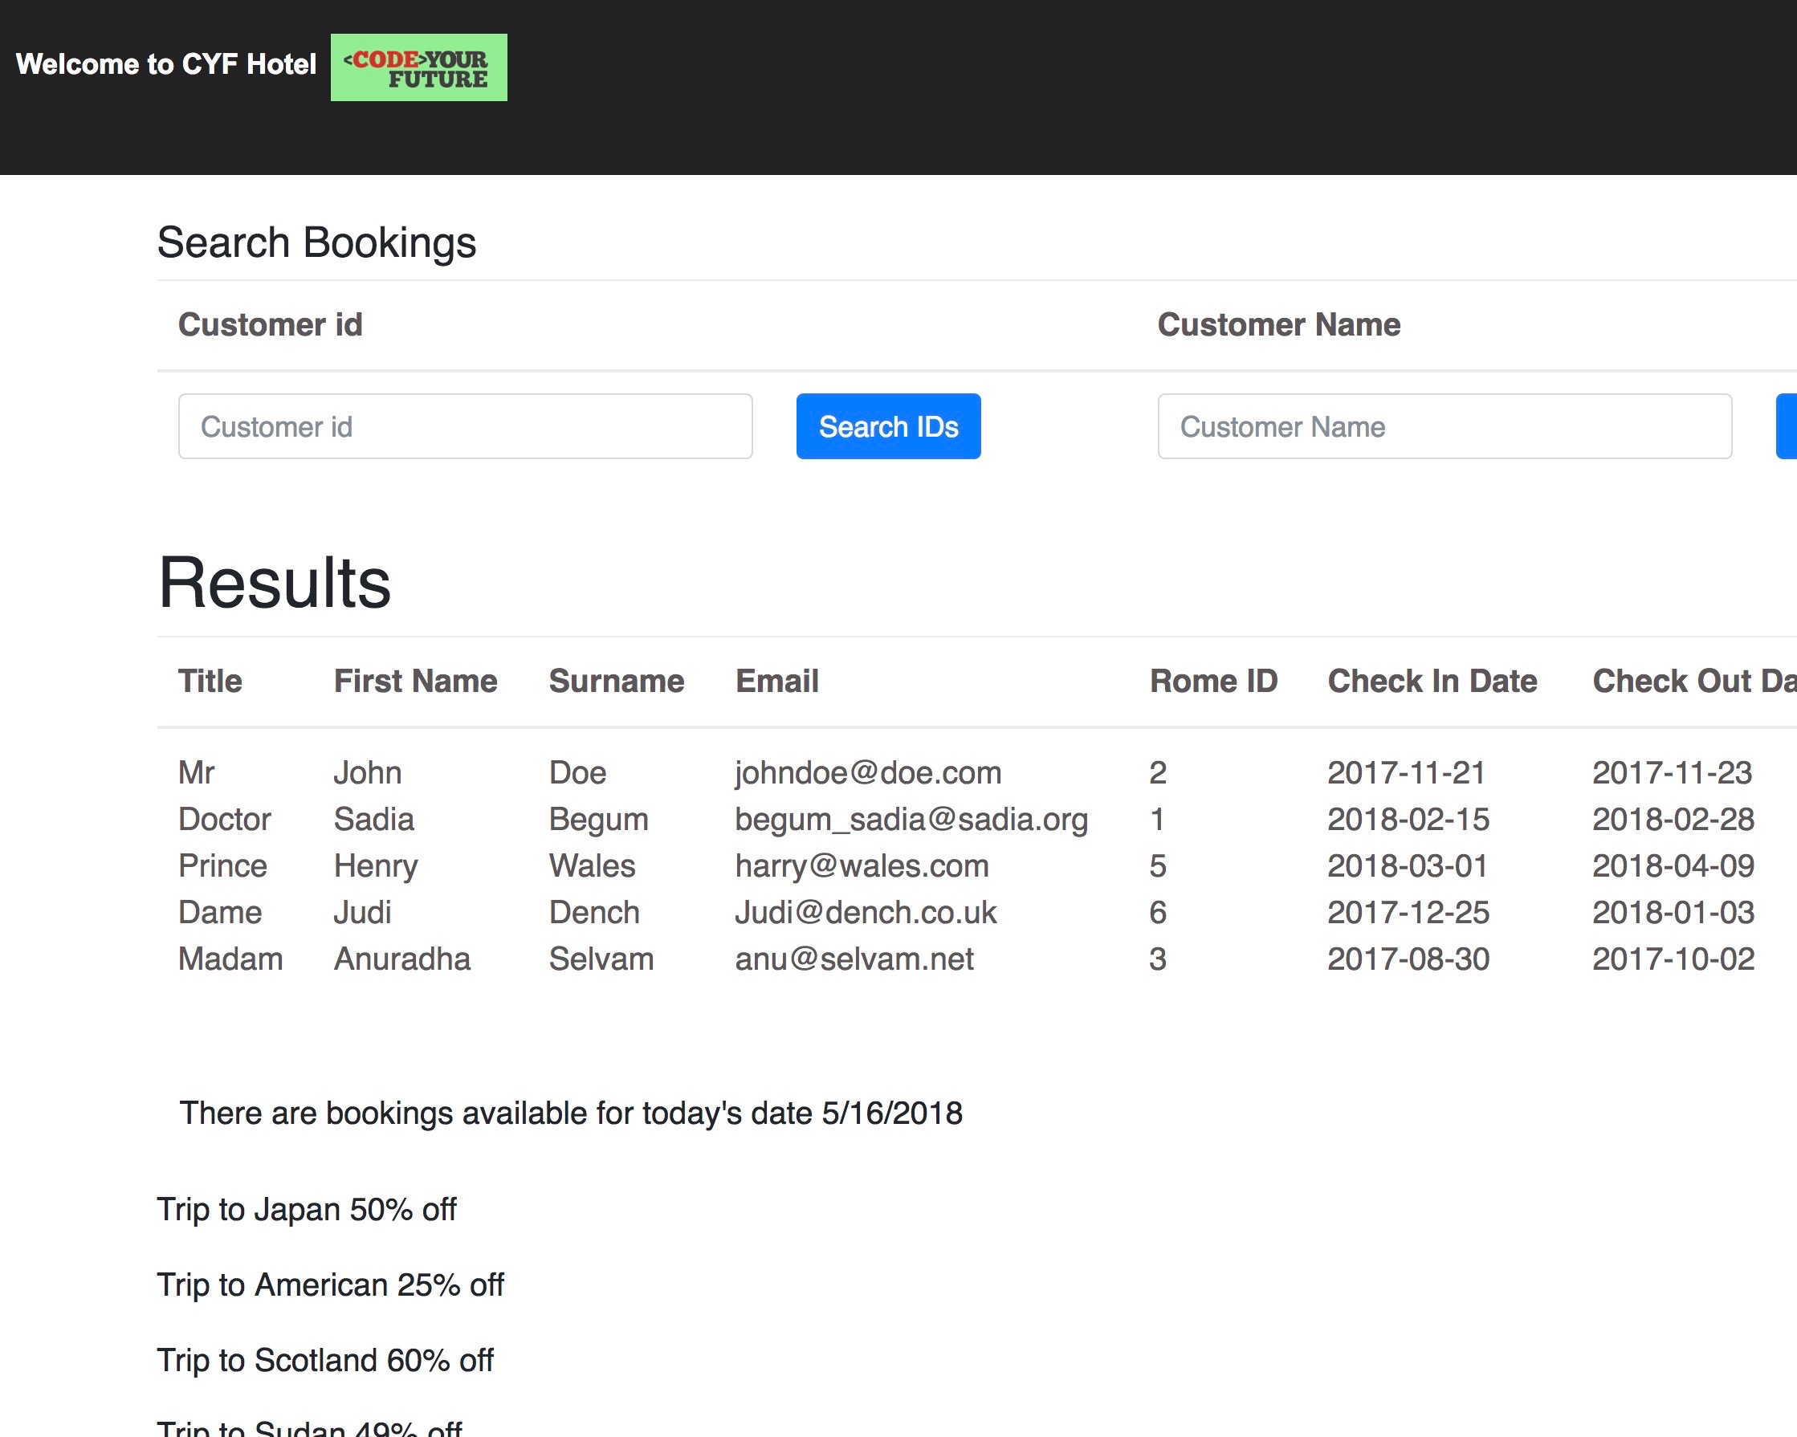Select the johndoe@doe.com email cell

click(868, 772)
